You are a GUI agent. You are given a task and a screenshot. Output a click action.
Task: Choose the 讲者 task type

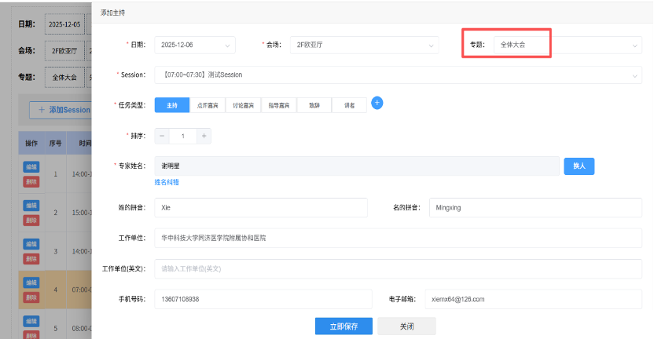pyautogui.click(x=349, y=104)
